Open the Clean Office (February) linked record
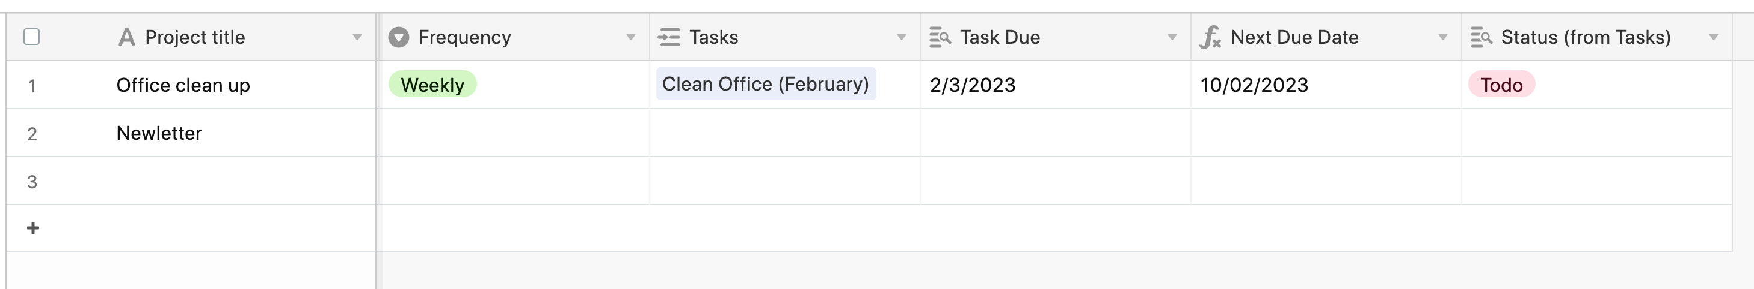The width and height of the screenshot is (1754, 289). (x=766, y=84)
